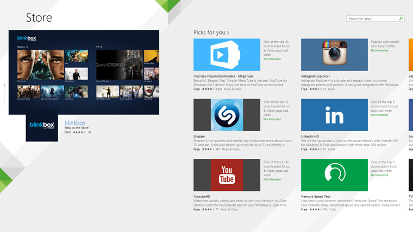413x232 pixels.
Task: Click the 'Movies' heading in blinkbox banner
Action: pyautogui.click(x=21, y=47)
